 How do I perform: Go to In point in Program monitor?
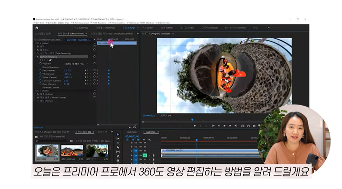click(x=213, y=126)
